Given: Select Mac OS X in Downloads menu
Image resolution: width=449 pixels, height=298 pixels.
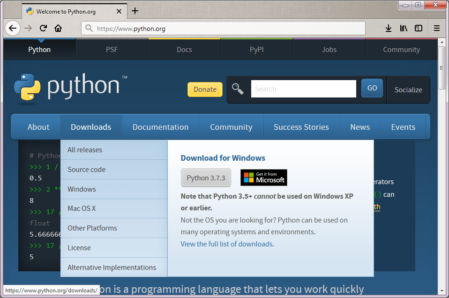Looking at the screenshot, I should click(x=114, y=209).
